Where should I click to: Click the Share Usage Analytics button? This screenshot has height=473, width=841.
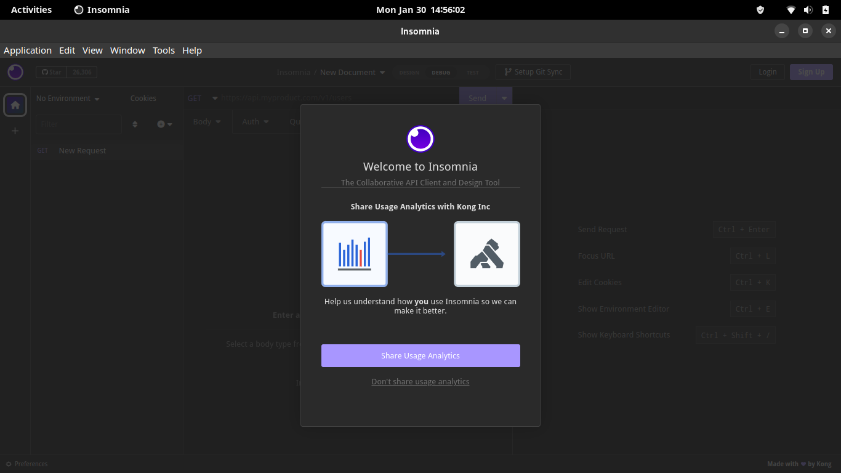tap(420, 355)
